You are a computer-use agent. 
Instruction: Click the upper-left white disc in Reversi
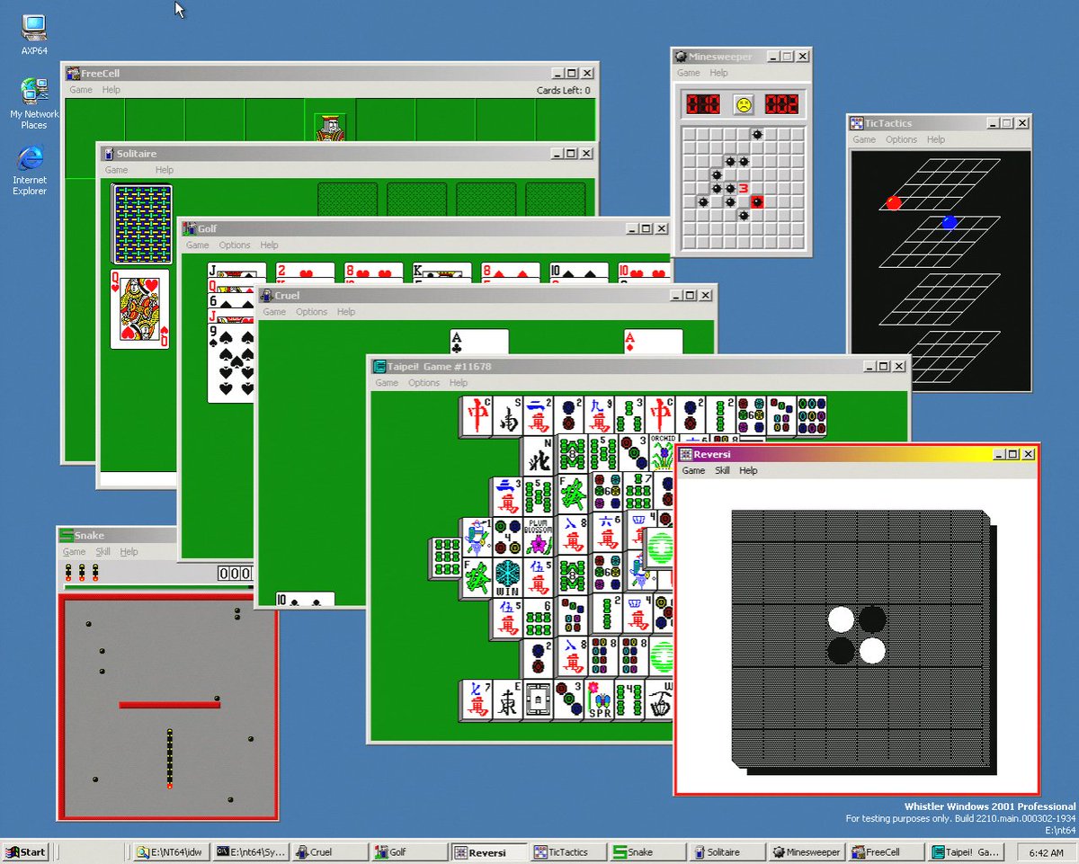[842, 619]
